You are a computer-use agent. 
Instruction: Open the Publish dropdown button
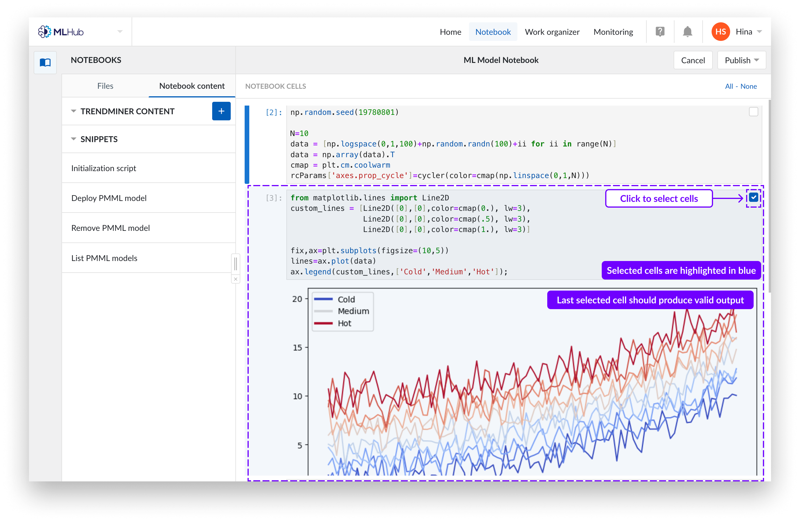[x=741, y=60]
